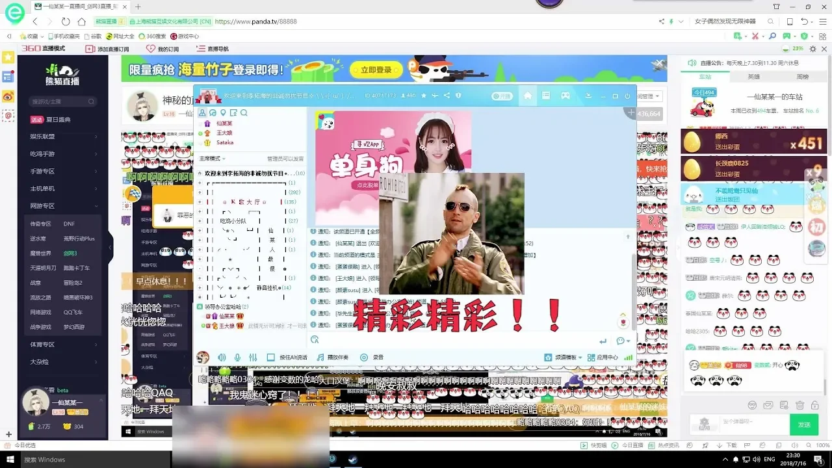
Task: Click the Panda TV logo
Action: point(63,75)
